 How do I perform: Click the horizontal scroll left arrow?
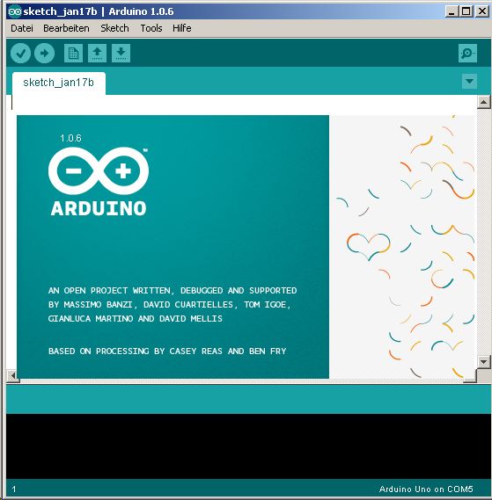(13, 376)
